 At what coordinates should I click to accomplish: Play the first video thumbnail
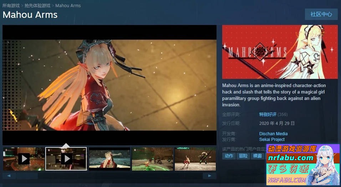coord(24,159)
